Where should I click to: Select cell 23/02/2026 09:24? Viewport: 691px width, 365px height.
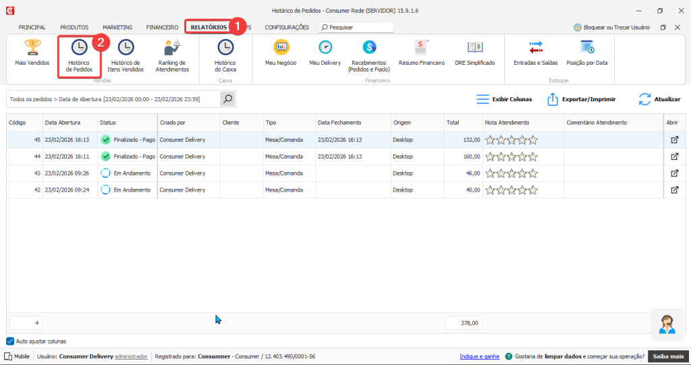point(70,190)
